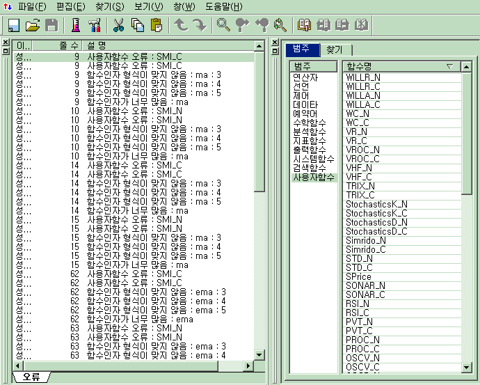Click the scissors Cut icon
The image size is (480, 385).
pos(118,26)
